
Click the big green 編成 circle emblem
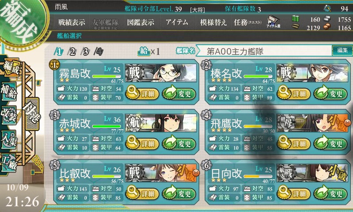tap(21, 20)
